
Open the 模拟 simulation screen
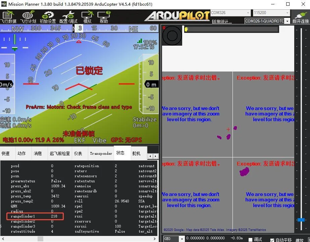click(87, 17)
